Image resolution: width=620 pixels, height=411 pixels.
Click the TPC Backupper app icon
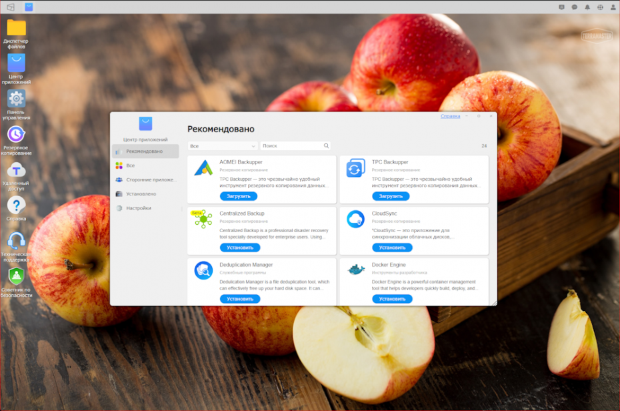click(x=355, y=167)
